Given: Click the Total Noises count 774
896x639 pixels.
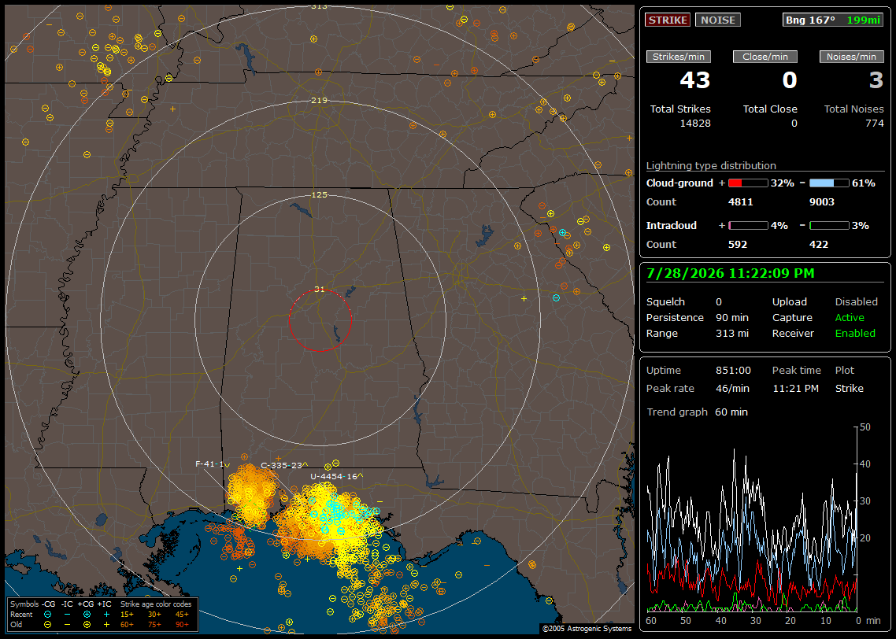Looking at the screenshot, I should click(874, 124).
